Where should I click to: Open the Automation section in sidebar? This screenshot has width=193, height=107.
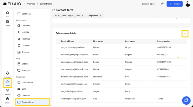[8, 74]
